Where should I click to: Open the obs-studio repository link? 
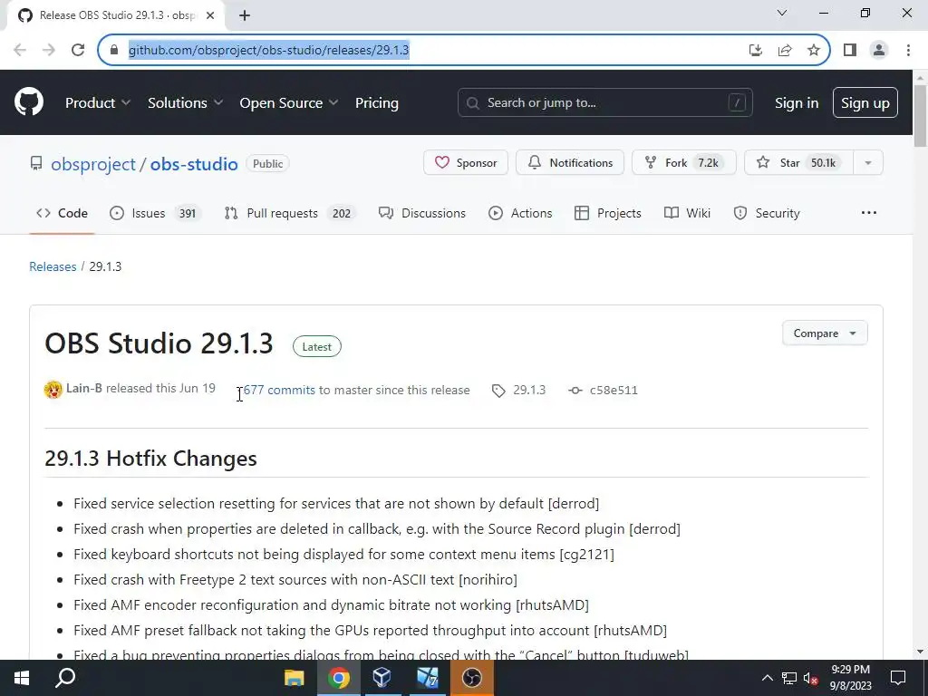click(x=194, y=164)
